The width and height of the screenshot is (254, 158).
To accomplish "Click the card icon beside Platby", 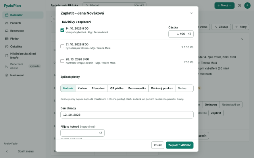I will [7, 39].
